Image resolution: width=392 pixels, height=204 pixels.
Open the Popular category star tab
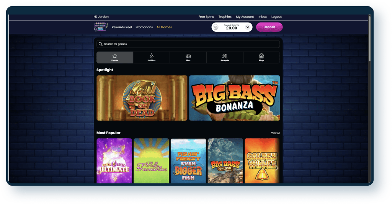tap(115, 57)
